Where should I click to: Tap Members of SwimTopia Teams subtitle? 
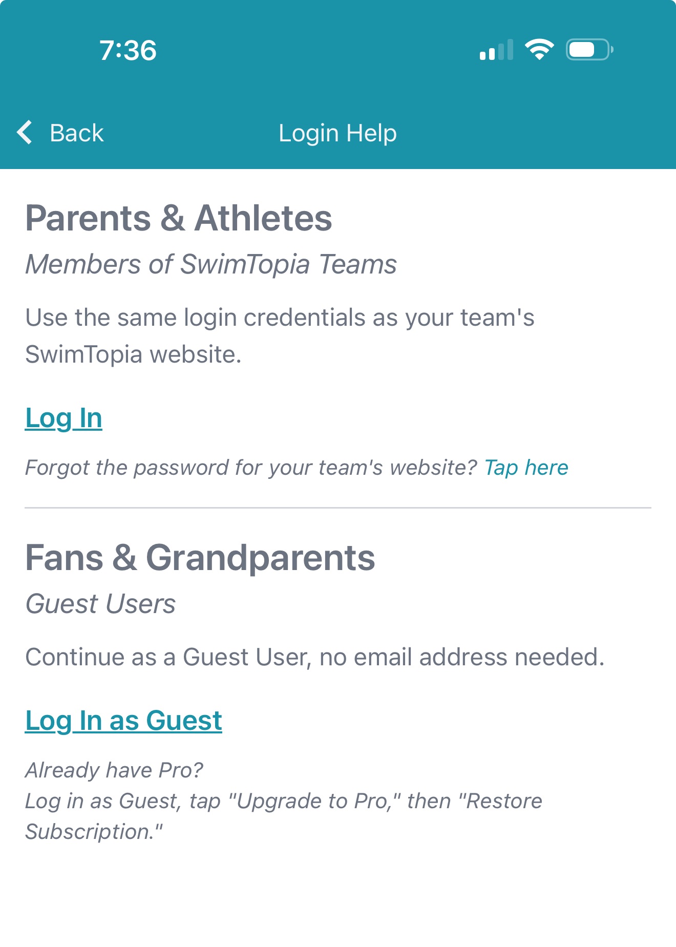(x=211, y=264)
